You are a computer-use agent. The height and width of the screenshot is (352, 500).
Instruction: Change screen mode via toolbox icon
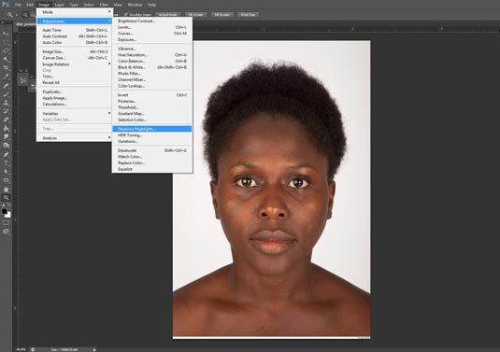[x=6, y=232]
